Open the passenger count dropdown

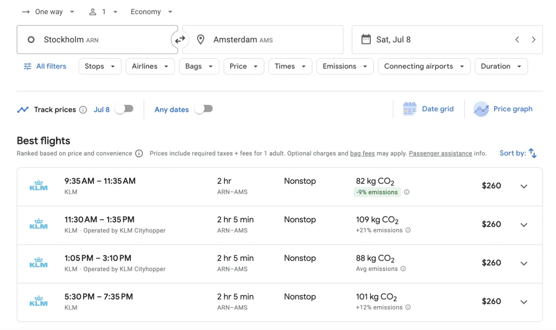103,12
